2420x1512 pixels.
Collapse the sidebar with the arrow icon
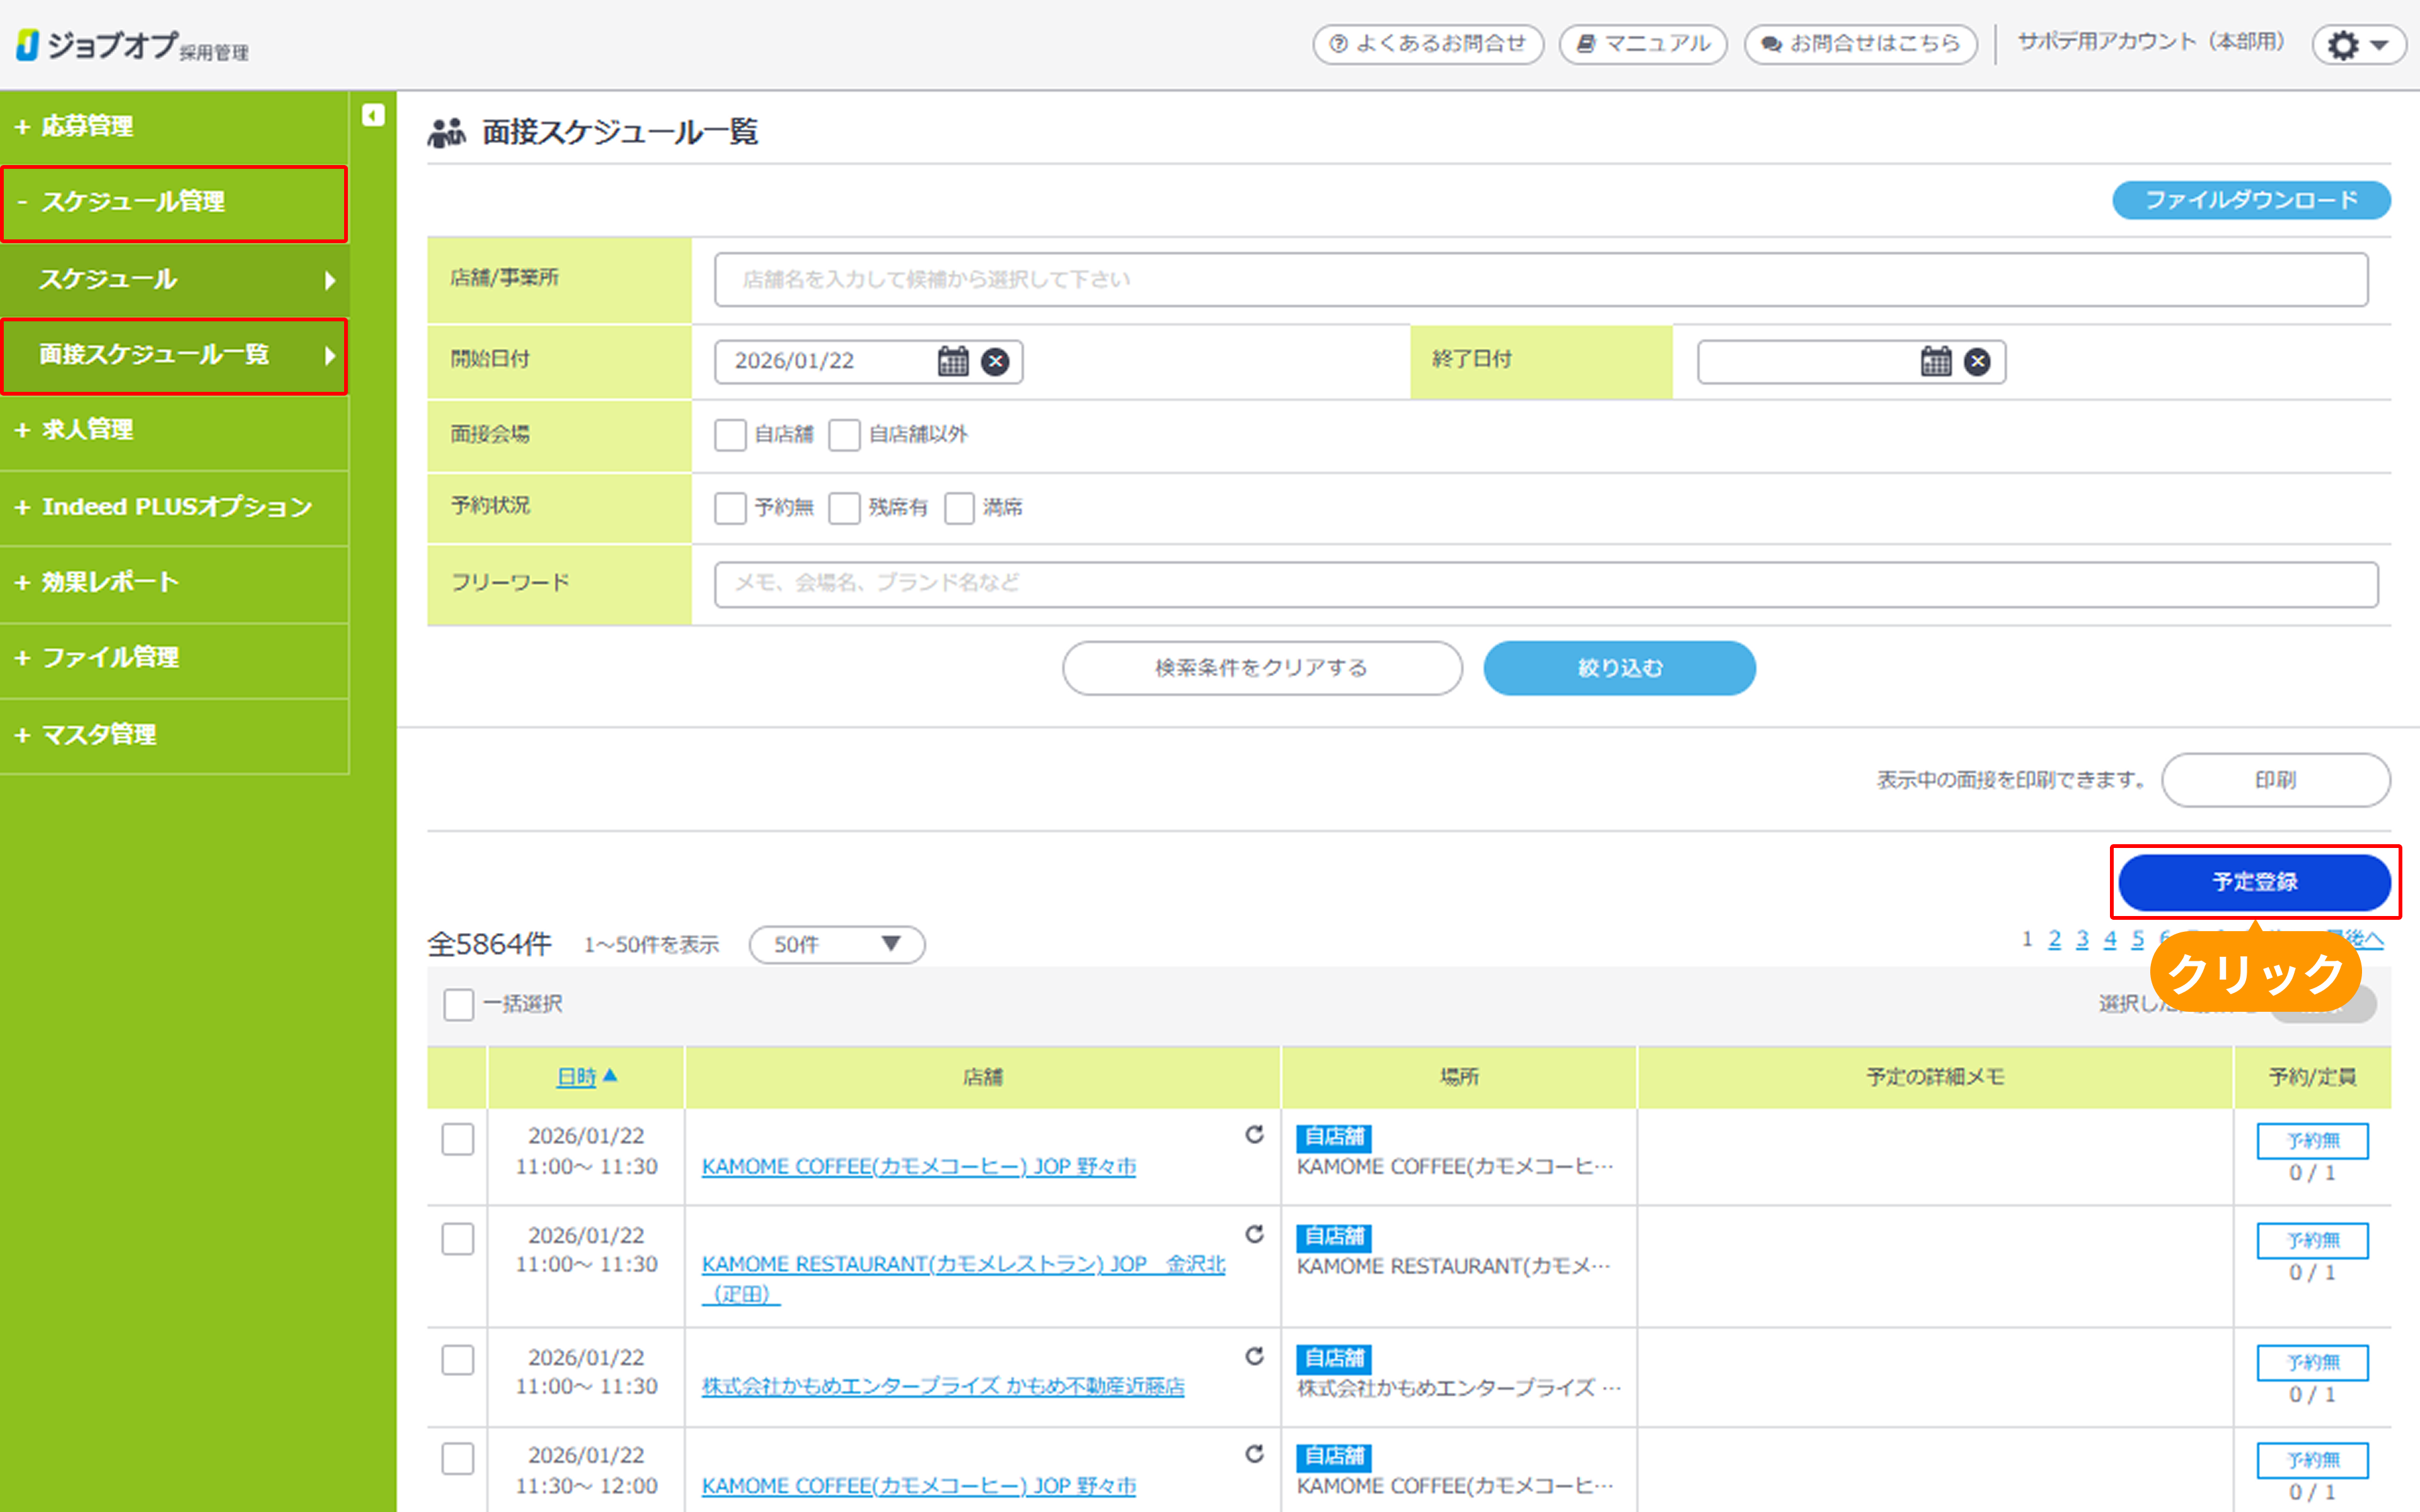tap(373, 116)
